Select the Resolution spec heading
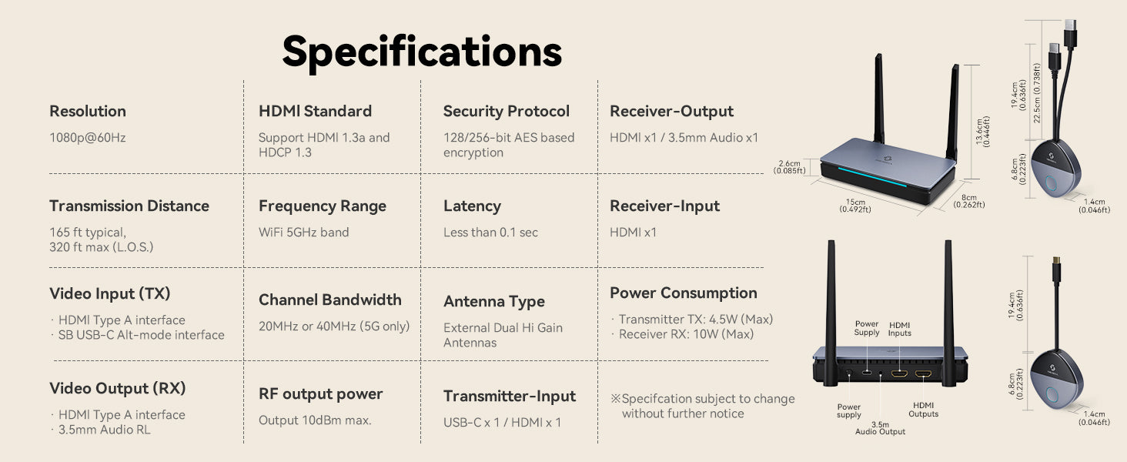The image size is (1127, 462). click(x=88, y=111)
